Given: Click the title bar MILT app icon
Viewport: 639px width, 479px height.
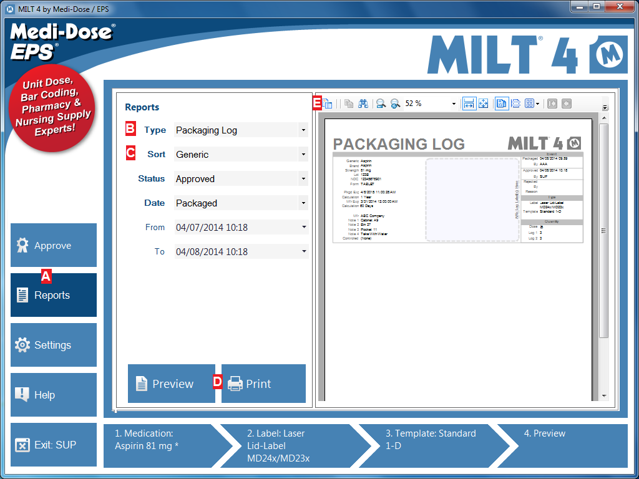Looking at the screenshot, I should (10, 9).
